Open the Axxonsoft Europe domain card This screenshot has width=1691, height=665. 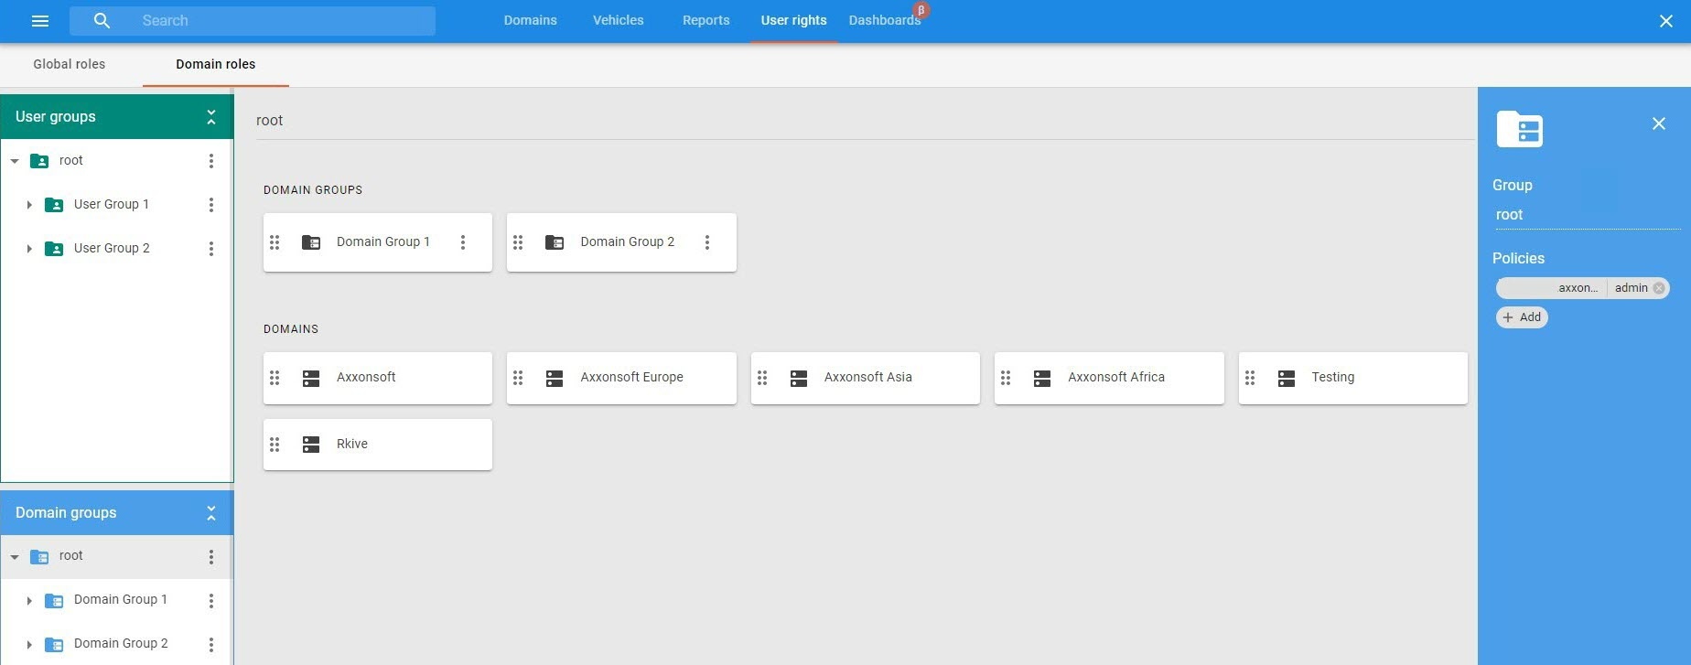621,378
